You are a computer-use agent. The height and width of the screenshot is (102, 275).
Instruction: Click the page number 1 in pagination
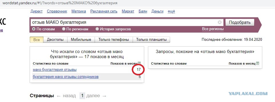(x=82, y=96)
